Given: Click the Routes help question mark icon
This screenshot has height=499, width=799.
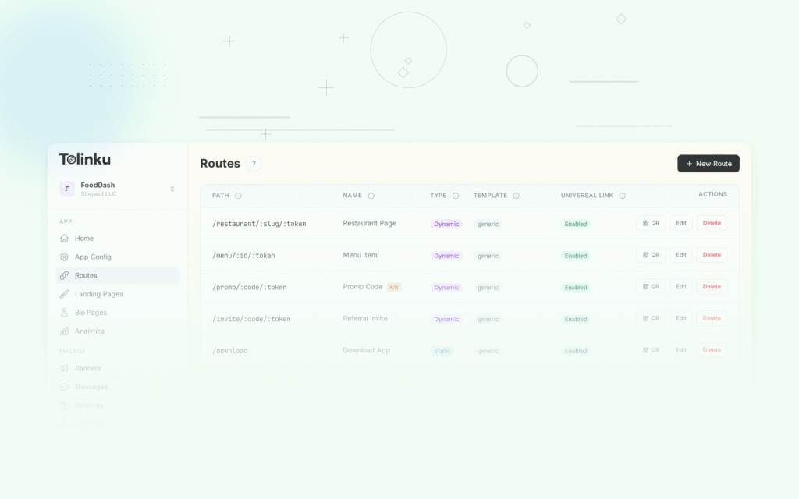Looking at the screenshot, I should [254, 164].
